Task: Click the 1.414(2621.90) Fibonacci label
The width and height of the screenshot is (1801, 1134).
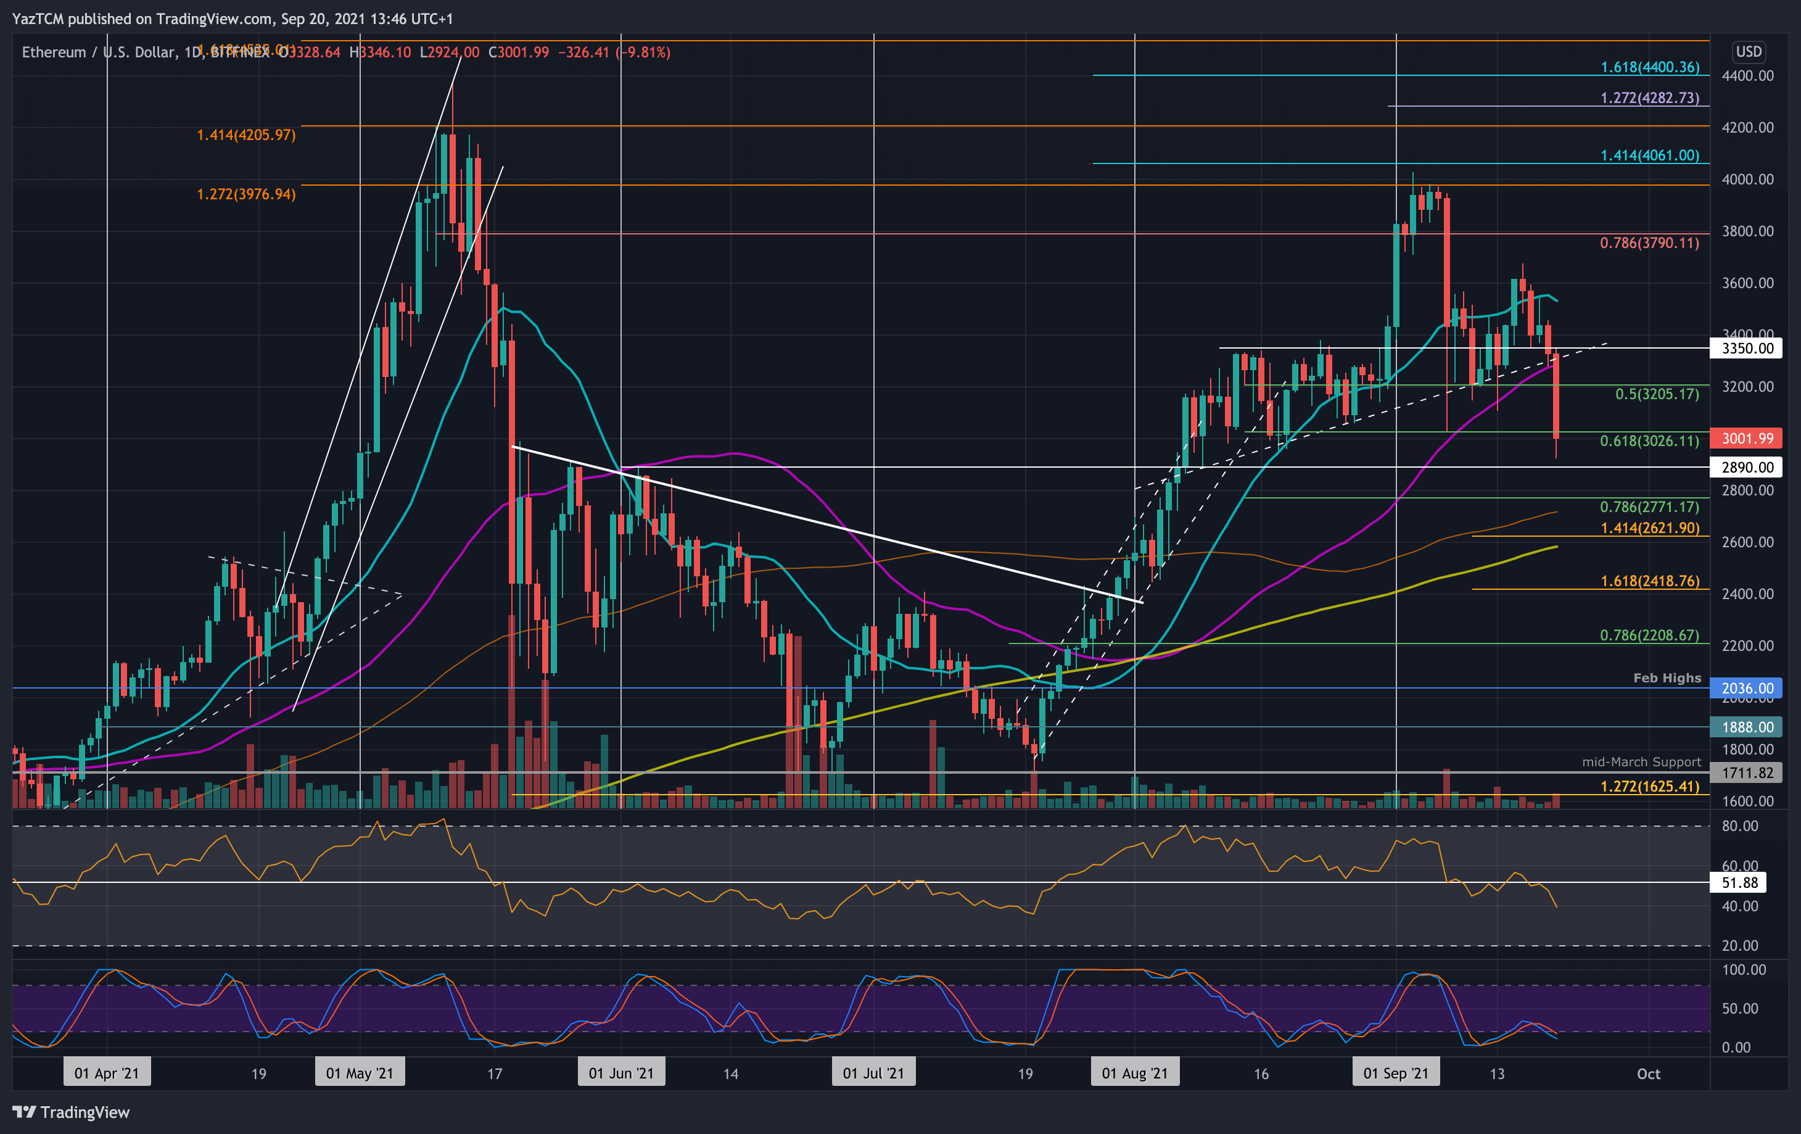Action: (1650, 529)
